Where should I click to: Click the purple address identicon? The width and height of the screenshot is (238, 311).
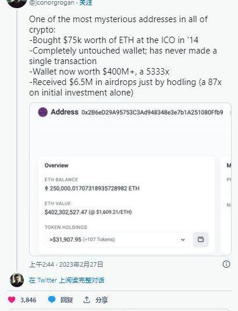(x=43, y=112)
